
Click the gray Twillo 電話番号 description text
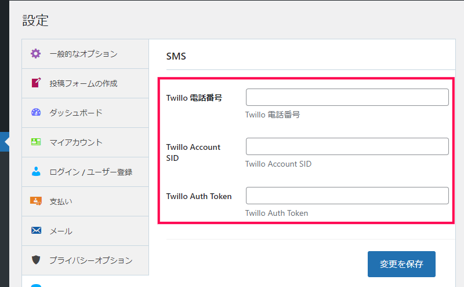coord(273,115)
